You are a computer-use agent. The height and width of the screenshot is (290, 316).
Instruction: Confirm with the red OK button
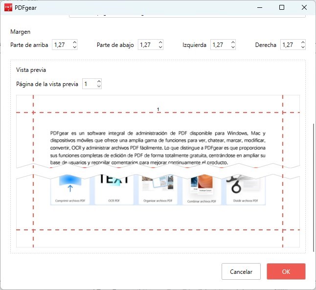coord(286,271)
